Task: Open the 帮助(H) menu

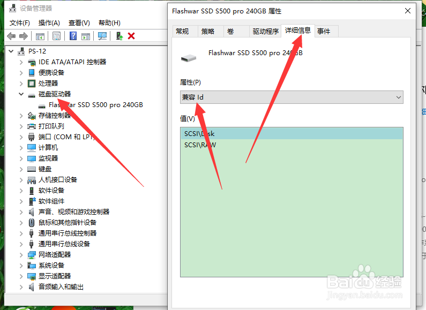Action: pyautogui.click(x=109, y=23)
